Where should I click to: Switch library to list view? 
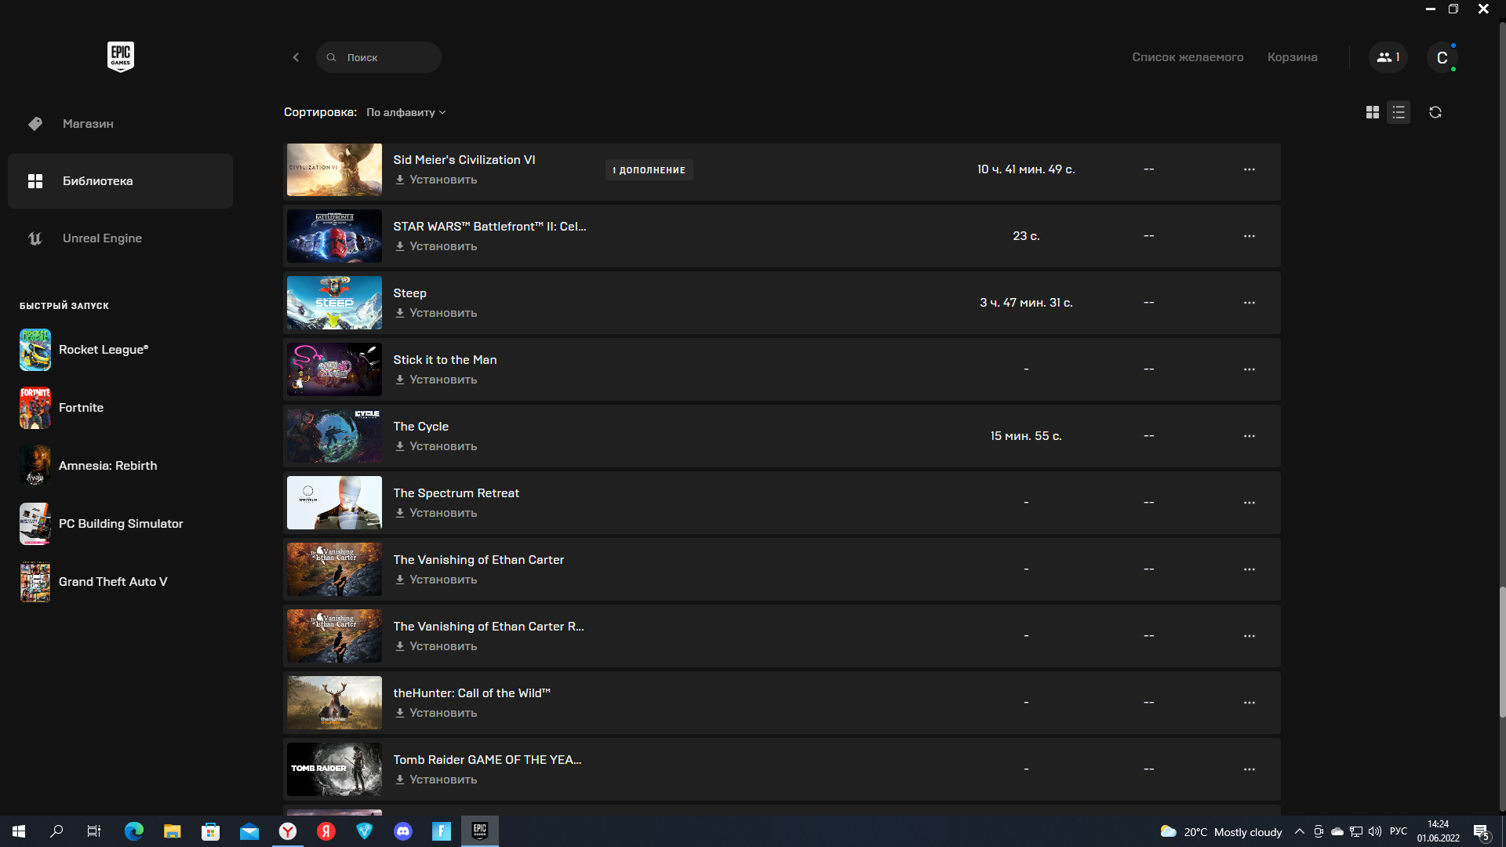point(1399,112)
